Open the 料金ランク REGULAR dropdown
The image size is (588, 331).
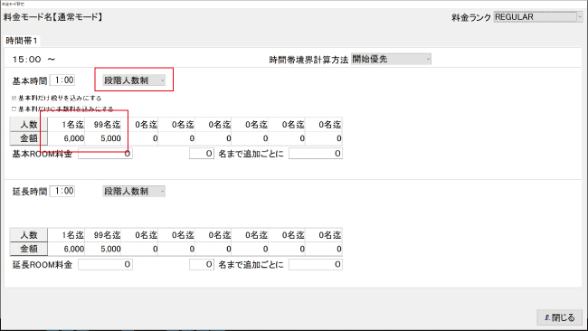[538, 17]
